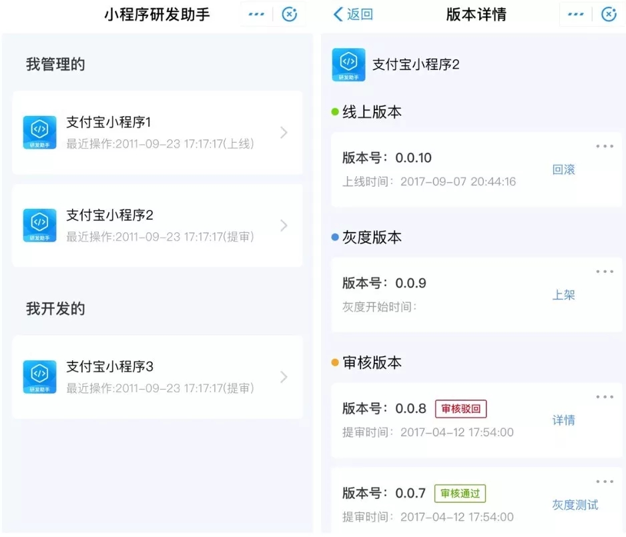
Task: Start 灰度测试 for version 0.0.7
Action: [x=575, y=505]
